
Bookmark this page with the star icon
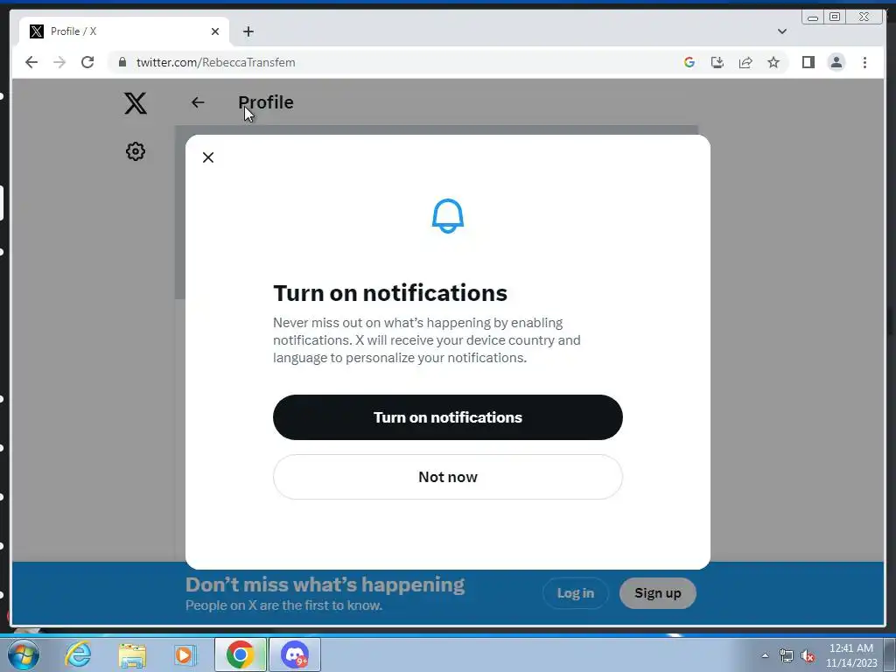(773, 62)
